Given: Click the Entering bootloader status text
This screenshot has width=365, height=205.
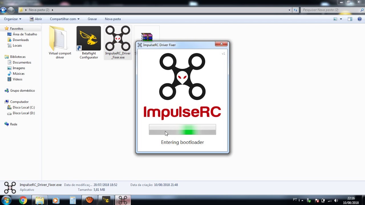Looking at the screenshot, I should (x=182, y=142).
